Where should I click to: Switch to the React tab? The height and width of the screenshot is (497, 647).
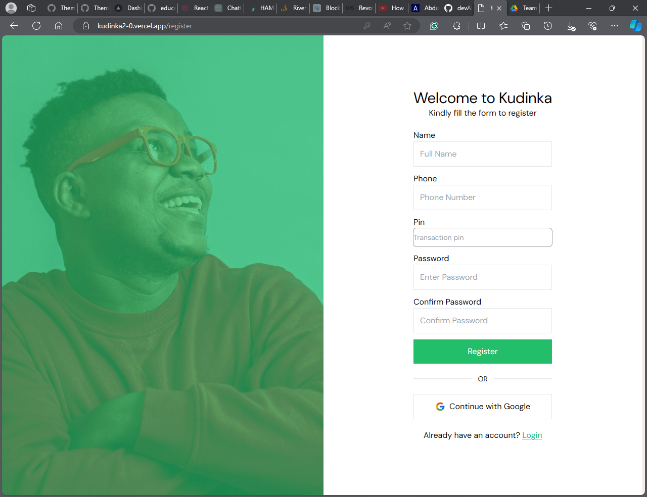pyautogui.click(x=195, y=8)
